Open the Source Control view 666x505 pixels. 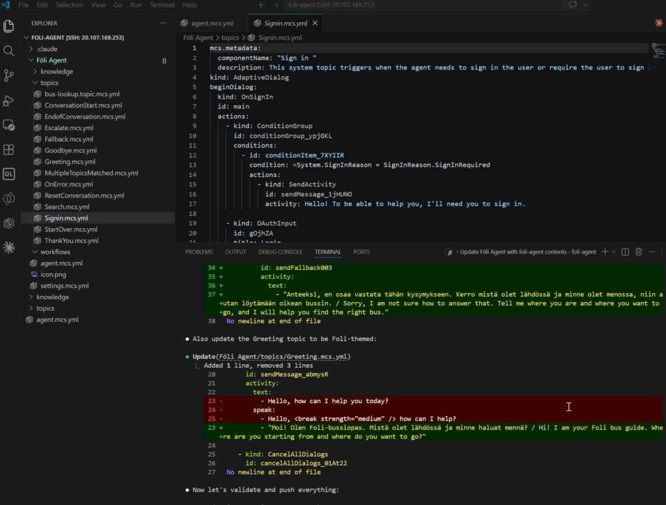[9, 76]
